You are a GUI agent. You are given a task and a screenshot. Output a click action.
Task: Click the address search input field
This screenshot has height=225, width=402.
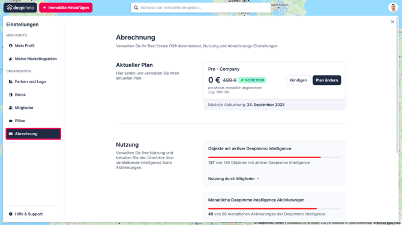[x=200, y=8]
